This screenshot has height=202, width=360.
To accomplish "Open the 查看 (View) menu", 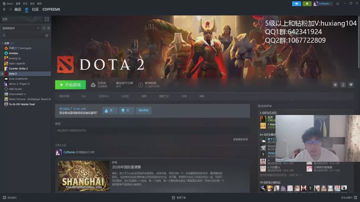I will point(18,4).
